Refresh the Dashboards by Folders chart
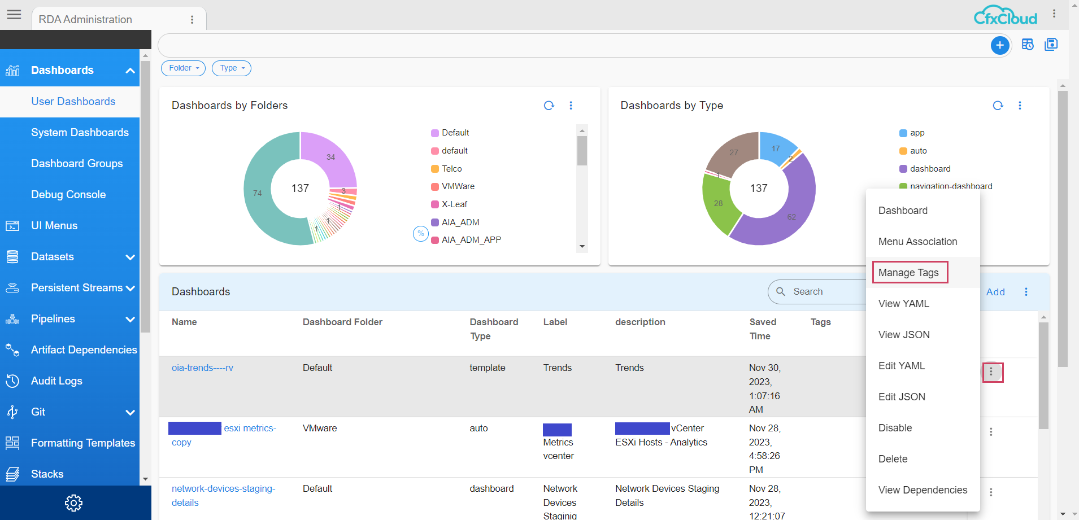Viewport: 1079px width, 520px height. point(549,106)
